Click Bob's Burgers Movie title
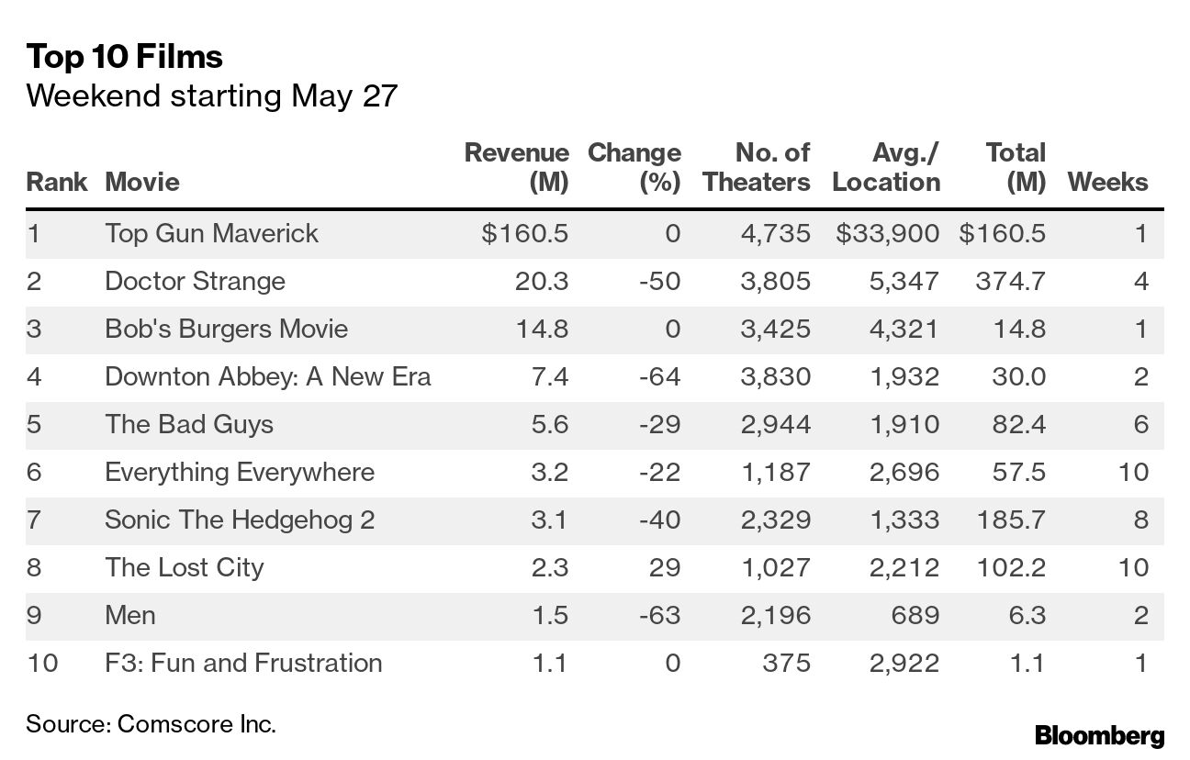Screen dimensions: 1190x760 pos(226,329)
